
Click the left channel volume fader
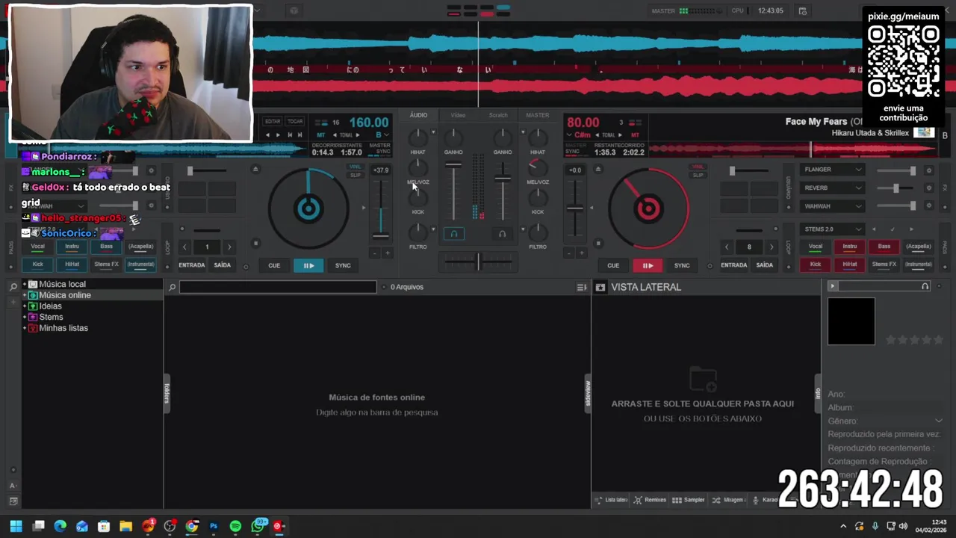453,164
